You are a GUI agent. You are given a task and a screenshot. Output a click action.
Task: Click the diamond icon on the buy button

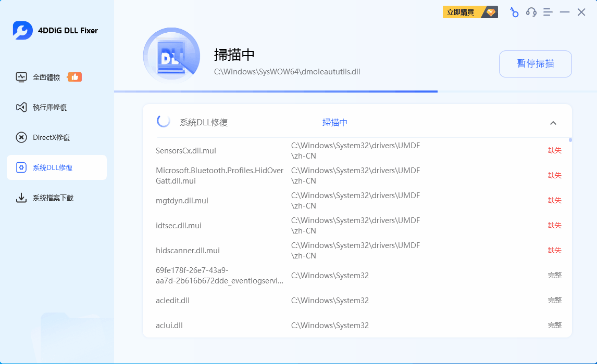[x=491, y=12]
